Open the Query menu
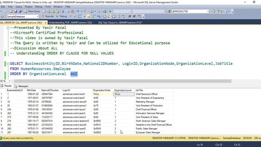 click(x=19, y=7)
